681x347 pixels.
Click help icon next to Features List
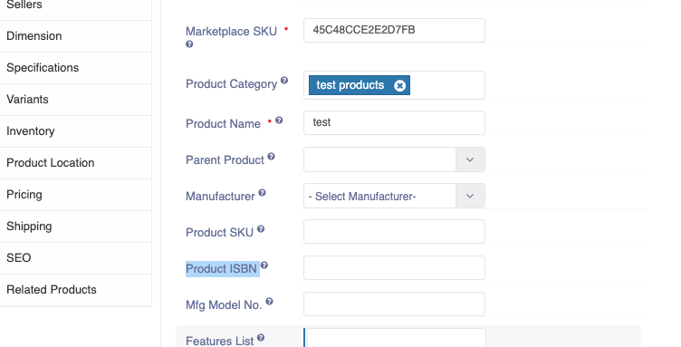coord(261,337)
